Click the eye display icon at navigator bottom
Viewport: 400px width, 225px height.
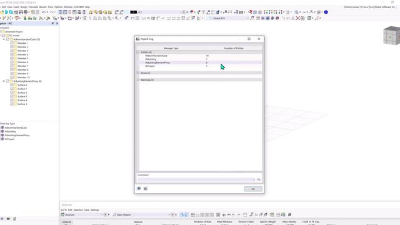pos(2,219)
